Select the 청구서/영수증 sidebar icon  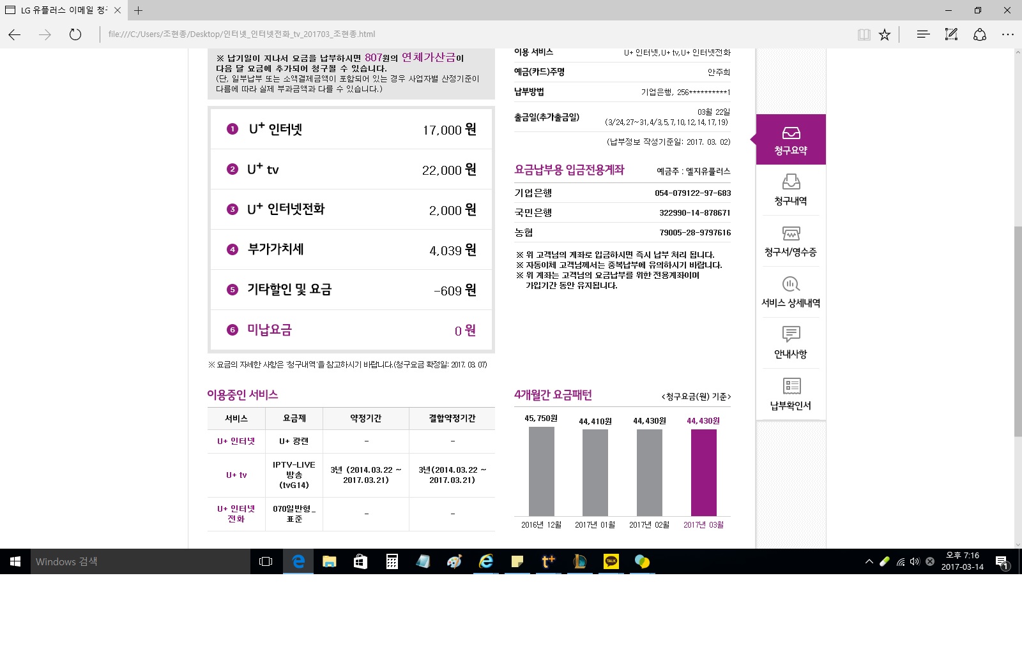click(x=791, y=241)
